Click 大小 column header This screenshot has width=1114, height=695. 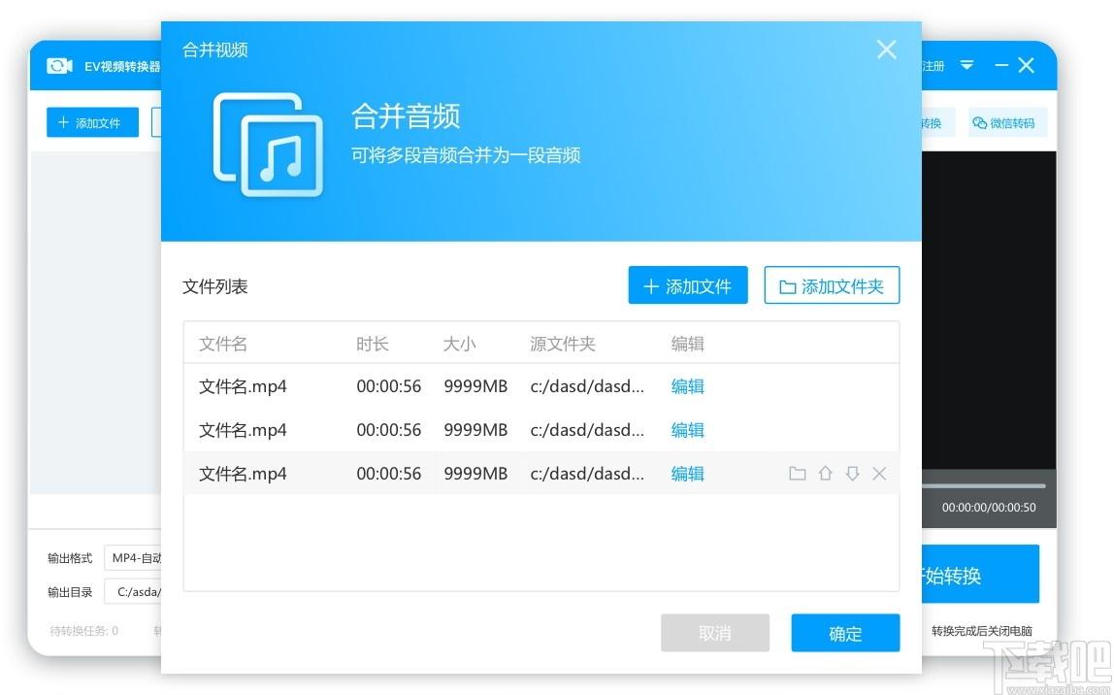point(459,344)
